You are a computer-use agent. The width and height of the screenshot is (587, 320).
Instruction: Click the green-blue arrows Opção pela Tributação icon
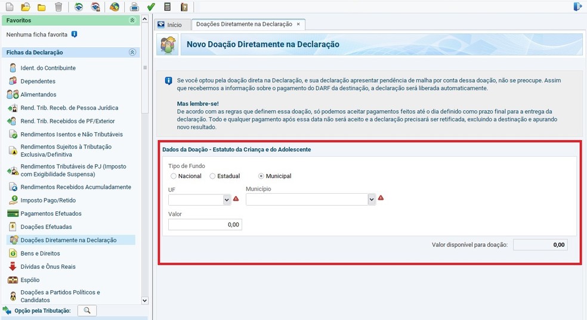tap(7, 310)
